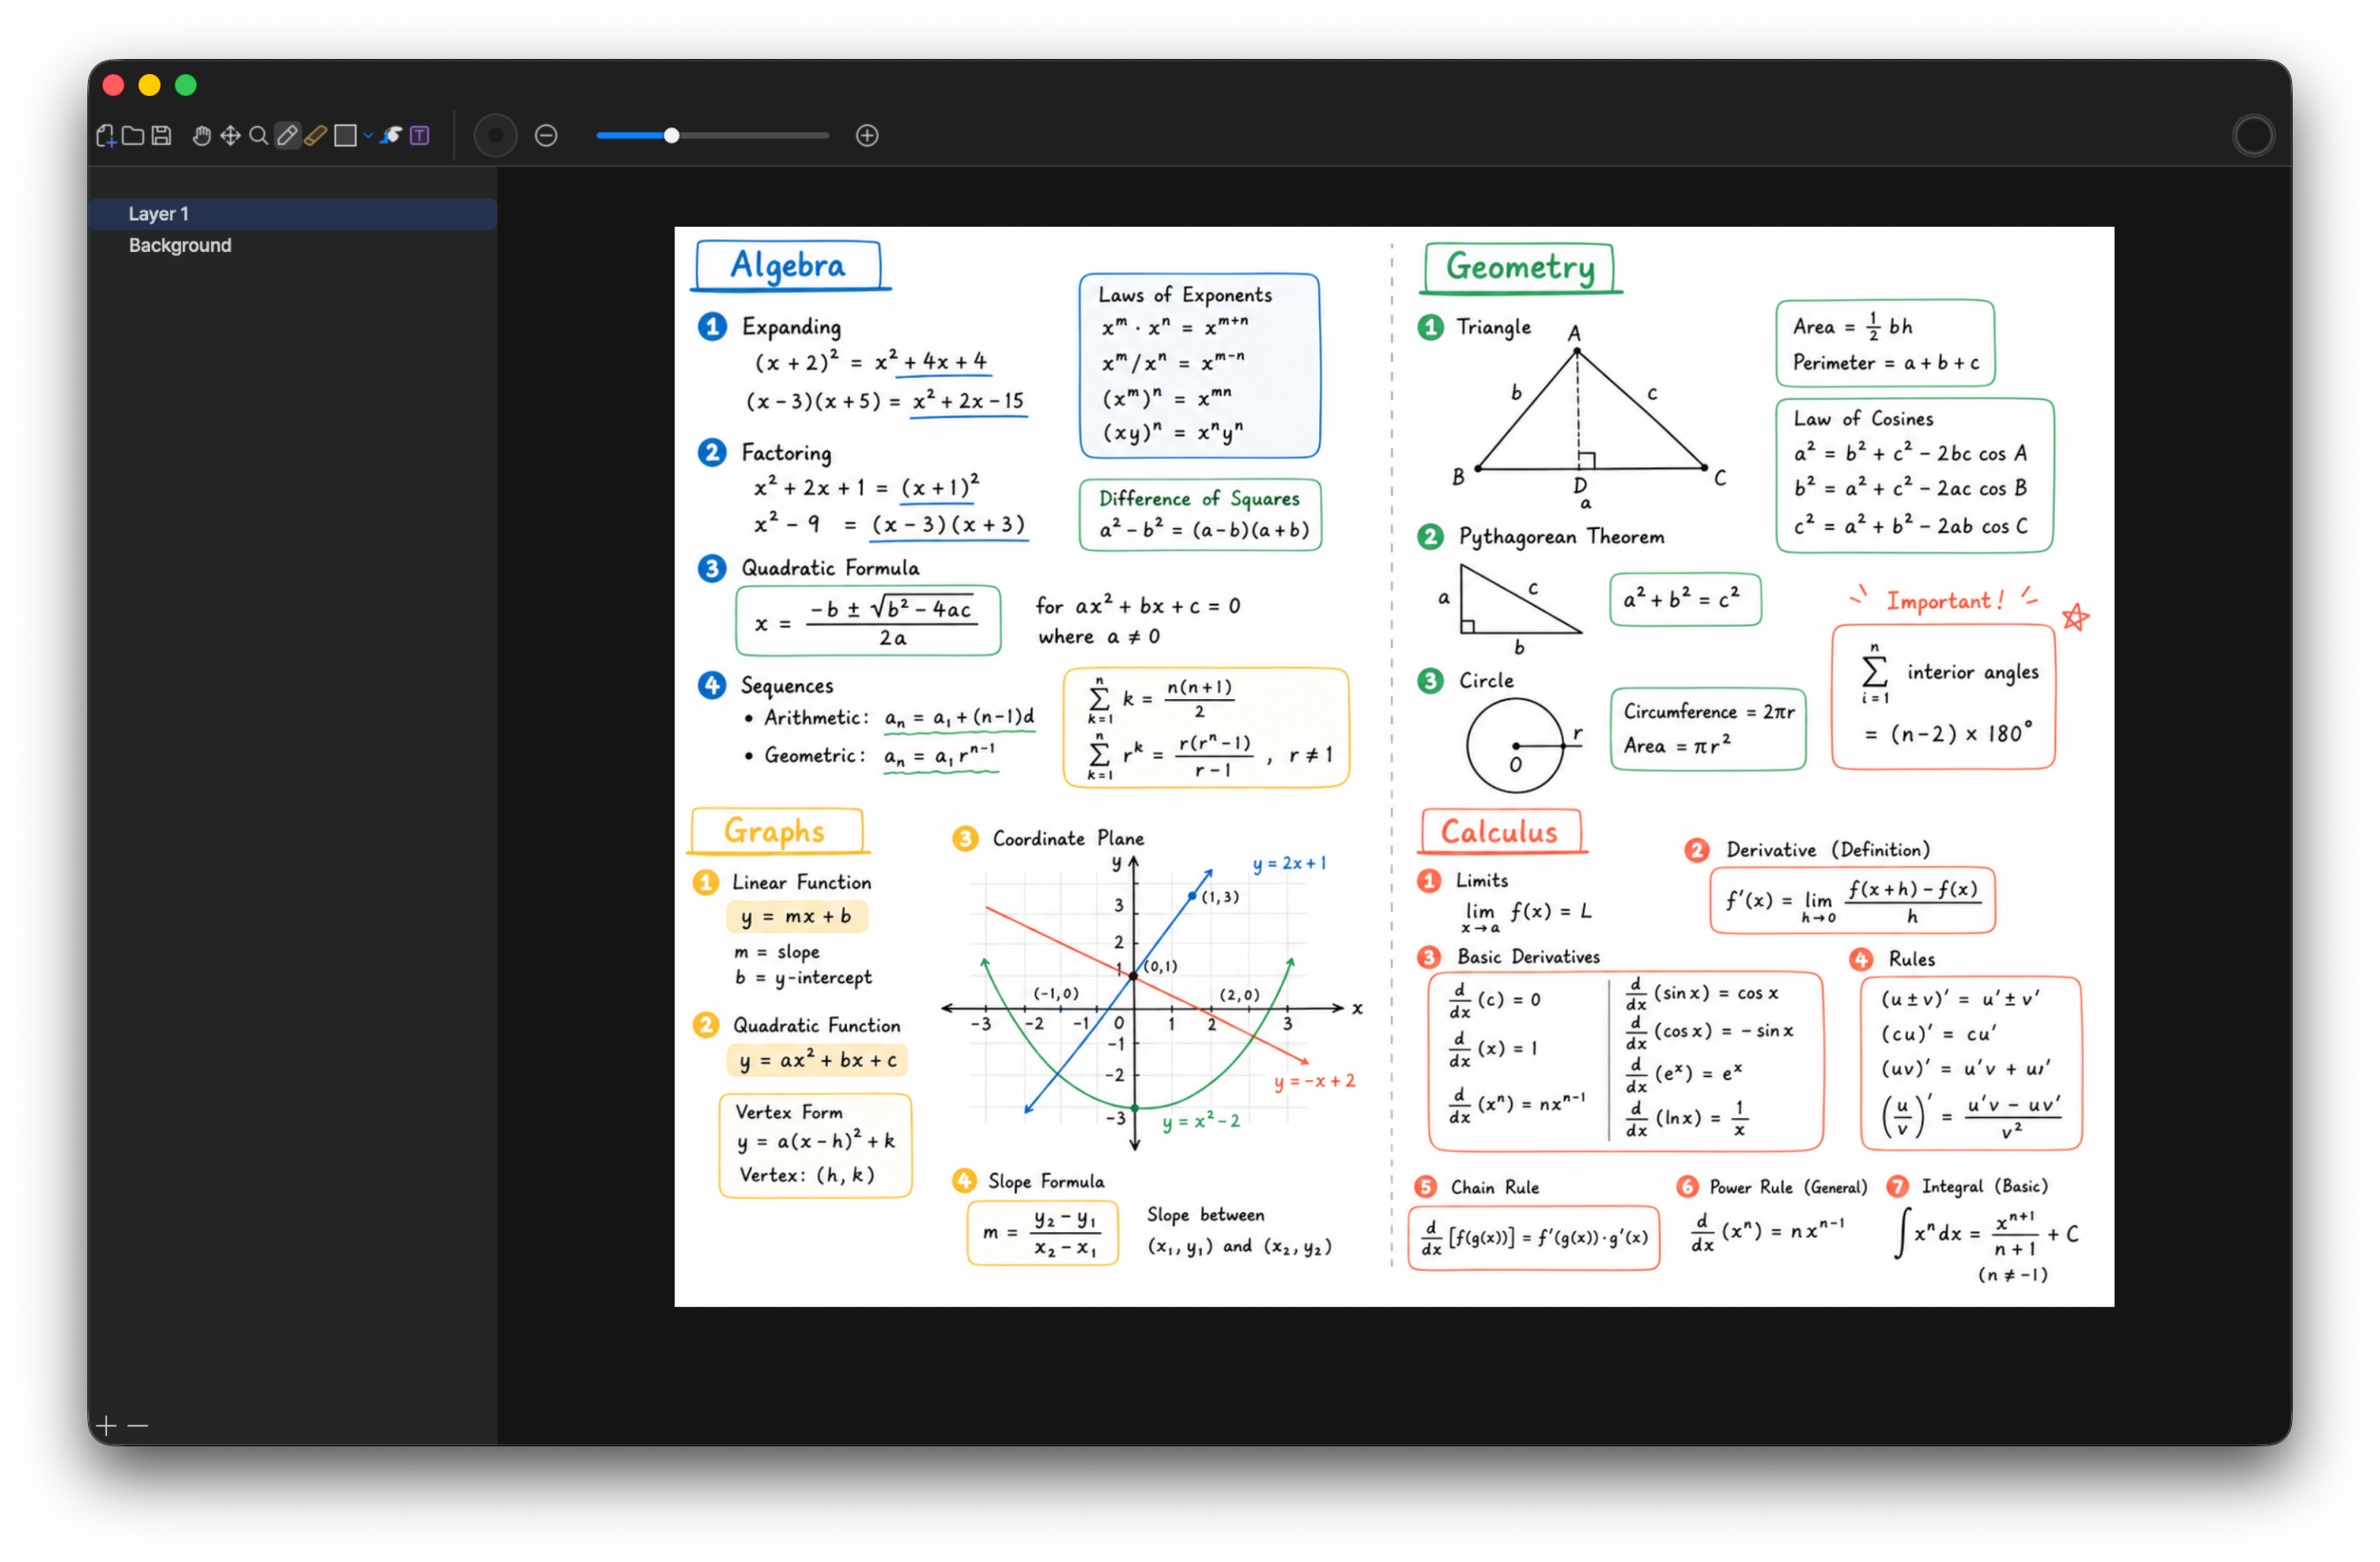Click the 'Basic Derivatives' label
This screenshot has width=2380, height=1562.
click(1528, 957)
